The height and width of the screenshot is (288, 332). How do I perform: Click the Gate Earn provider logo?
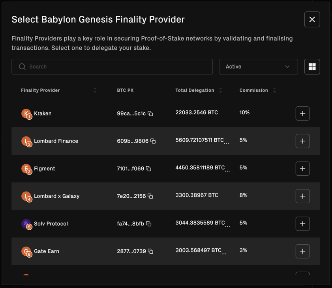(25, 251)
